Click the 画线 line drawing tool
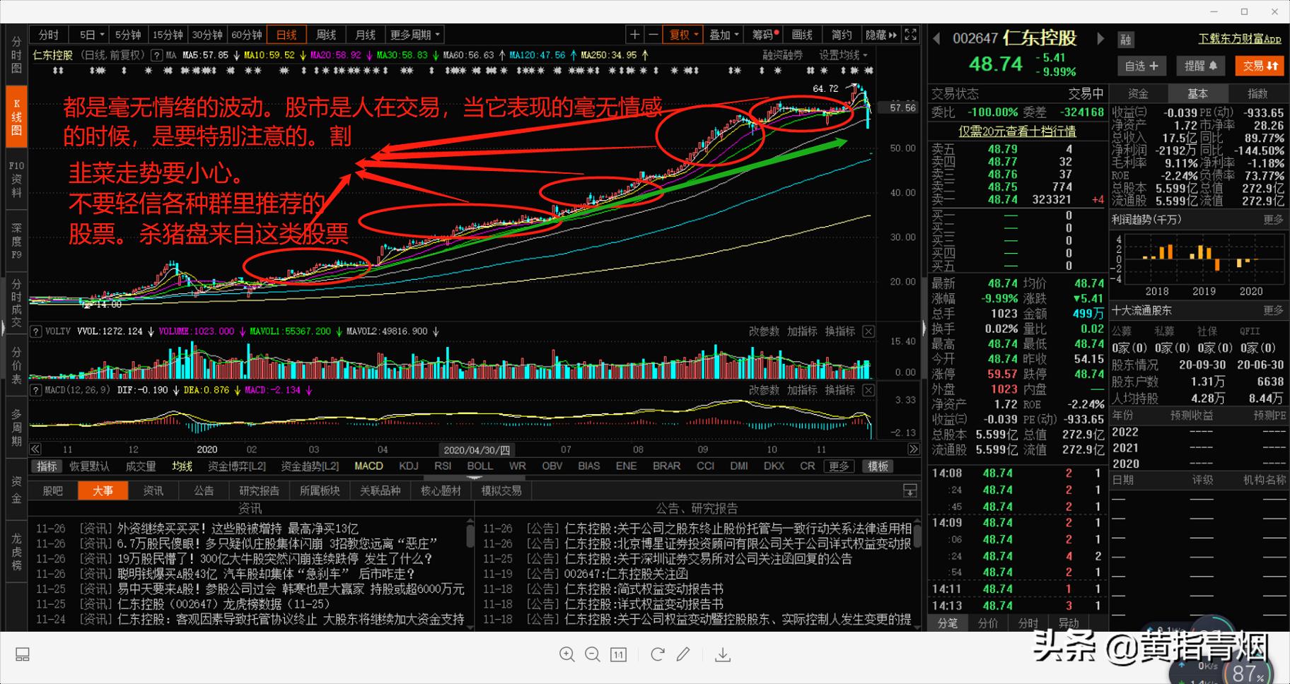The width and height of the screenshot is (1290, 684). click(x=802, y=34)
